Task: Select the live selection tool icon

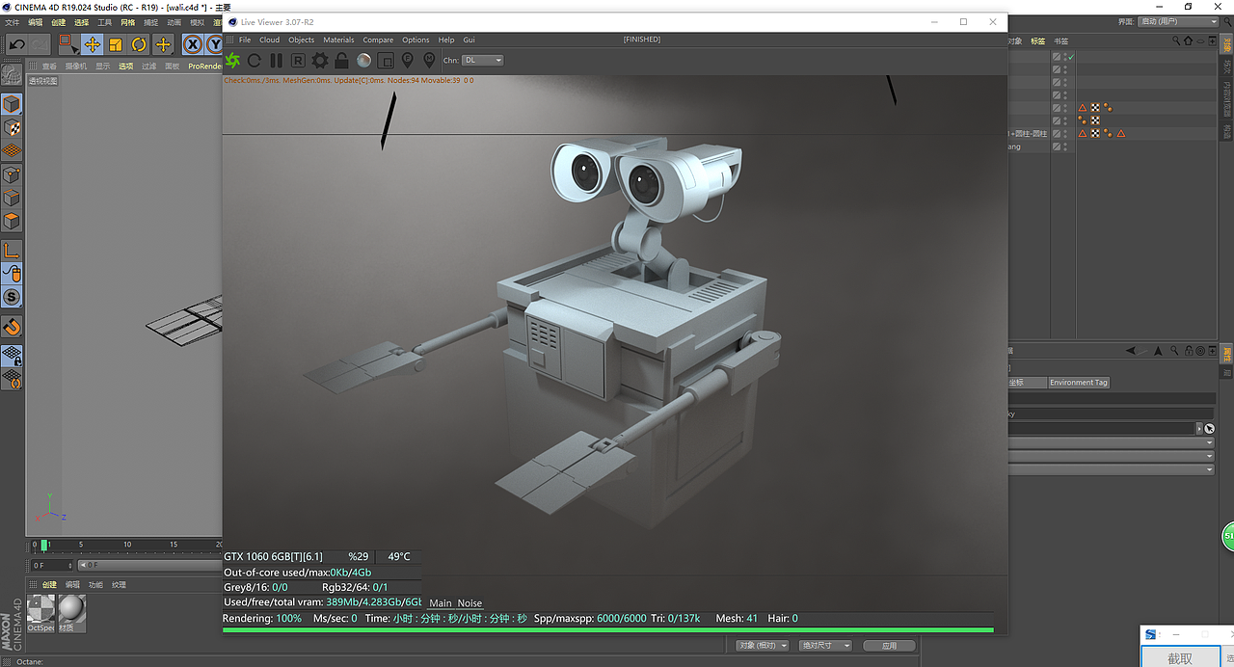Action: coord(67,44)
